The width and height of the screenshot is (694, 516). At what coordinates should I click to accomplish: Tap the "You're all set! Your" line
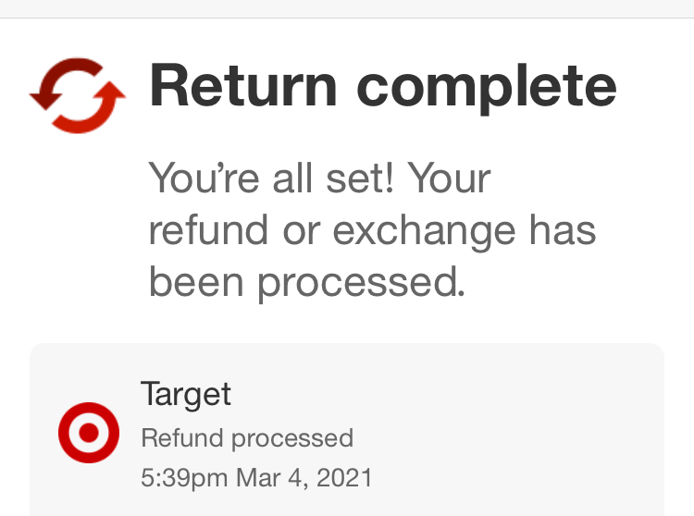pyautogui.click(x=319, y=179)
